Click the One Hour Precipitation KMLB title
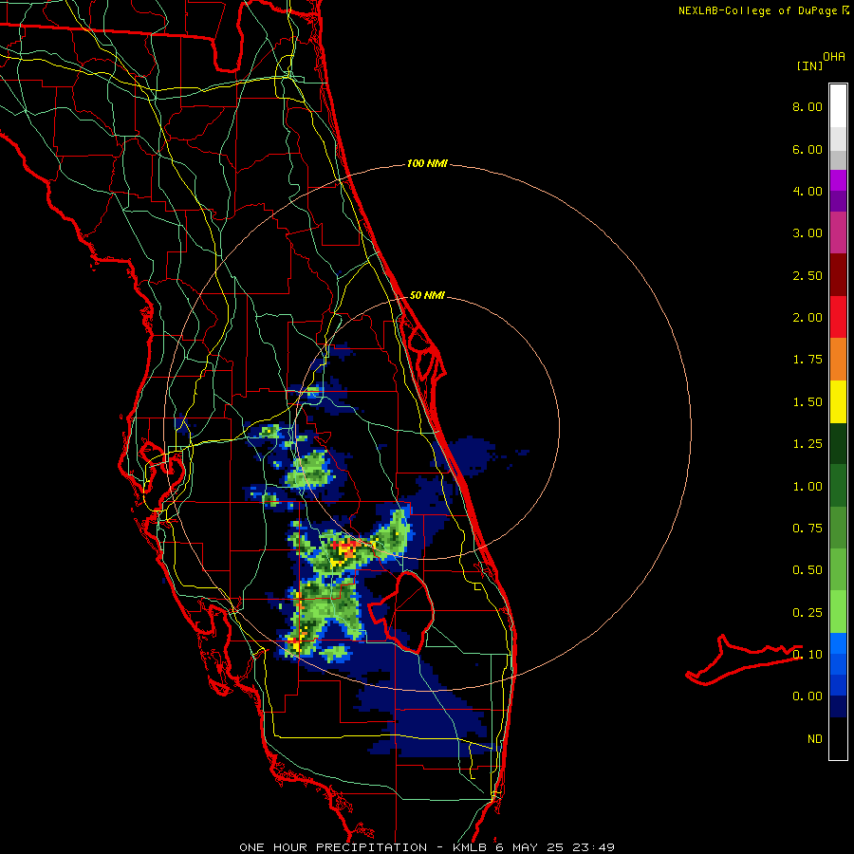 tap(427, 847)
